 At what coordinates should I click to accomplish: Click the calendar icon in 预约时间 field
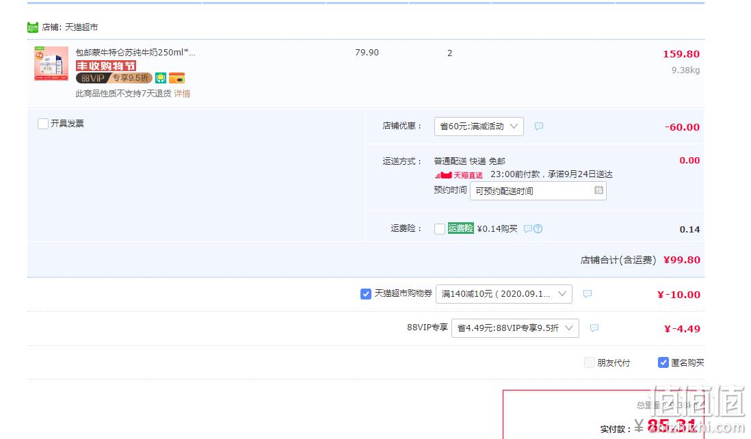tap(598, 190)
